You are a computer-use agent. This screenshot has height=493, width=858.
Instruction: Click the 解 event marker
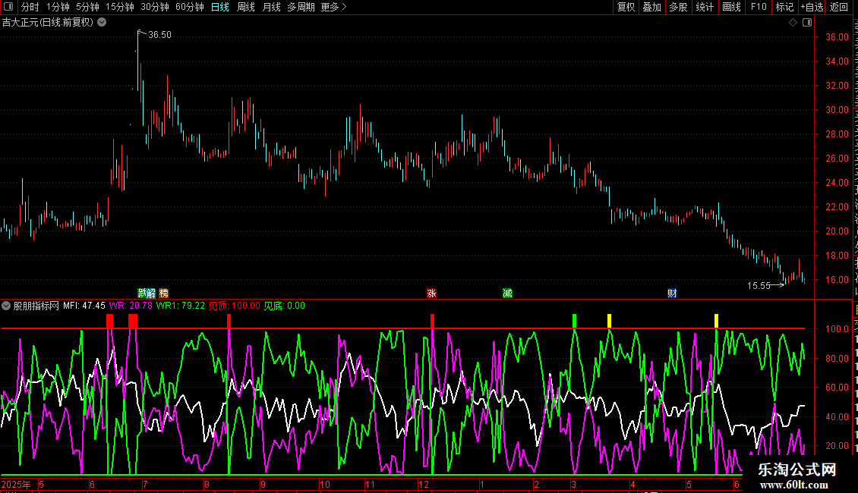tap(151, 294)
